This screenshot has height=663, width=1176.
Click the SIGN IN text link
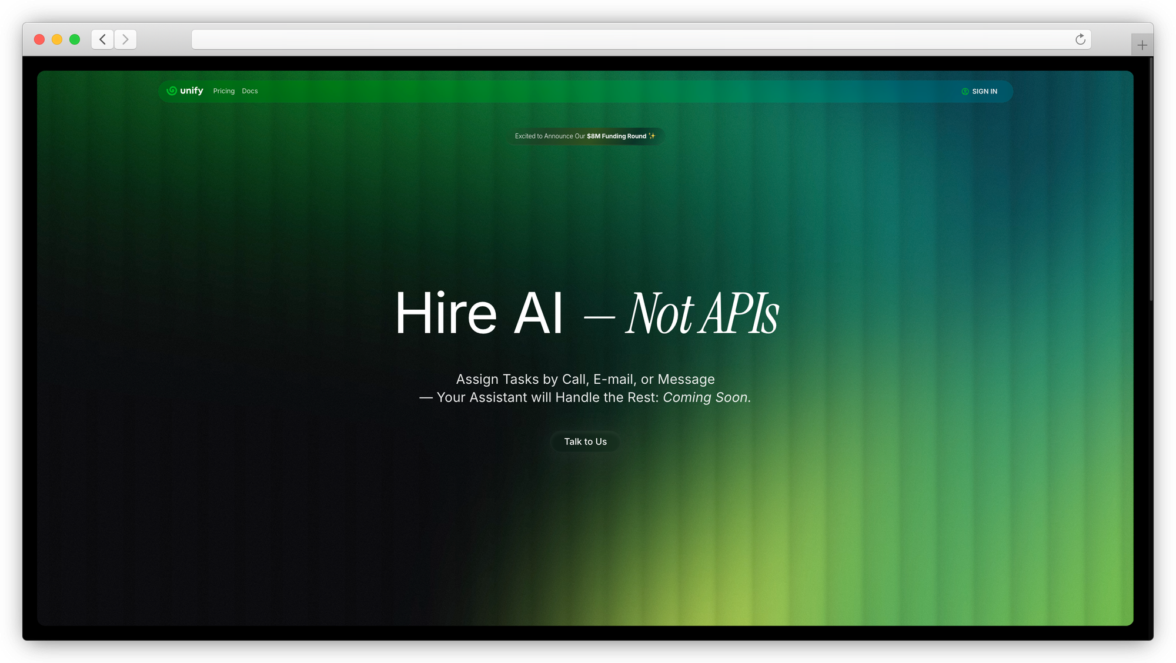(x=984, y=92)
